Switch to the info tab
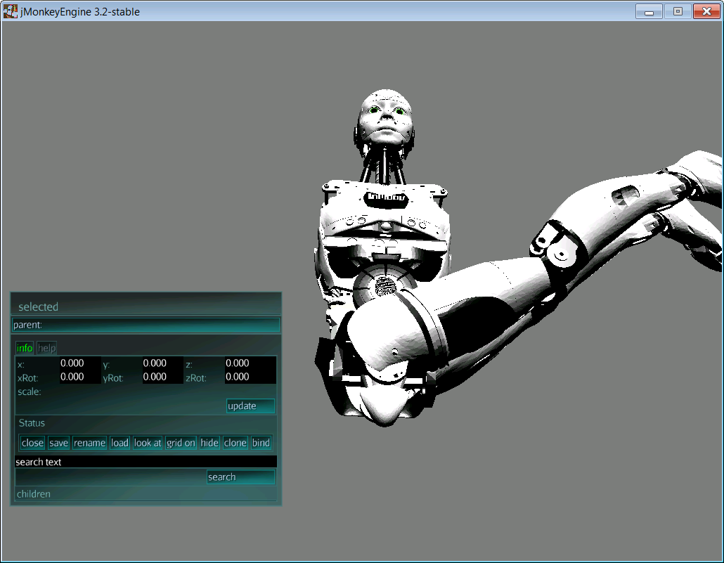This screenshot has height=563, width=724. point(25,348)
